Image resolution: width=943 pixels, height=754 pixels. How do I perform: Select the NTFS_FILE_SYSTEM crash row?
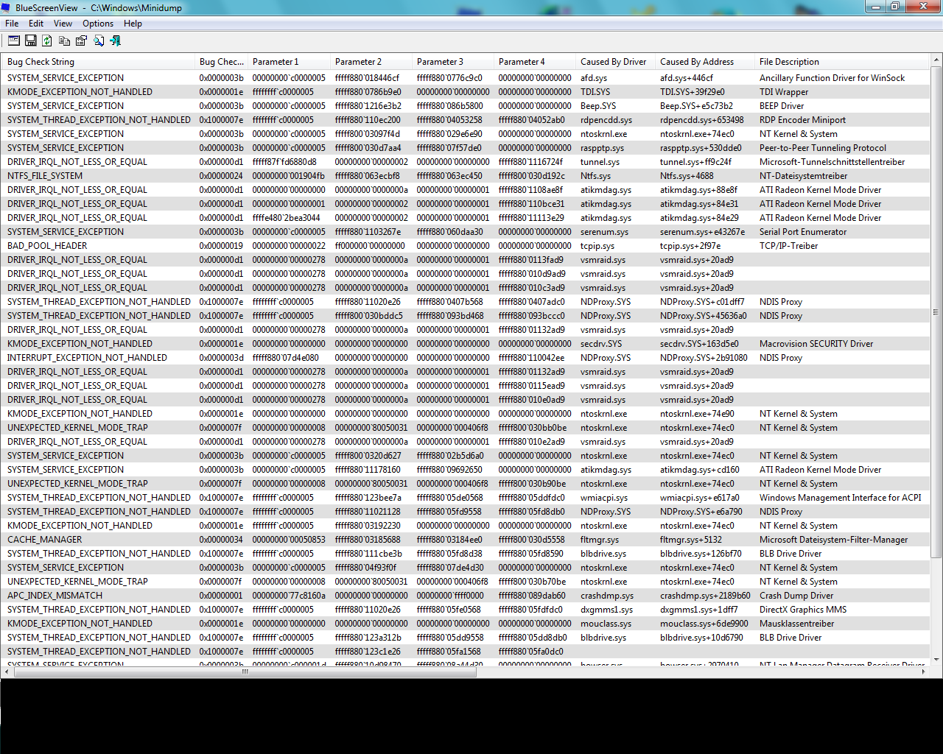click(466, 176)
